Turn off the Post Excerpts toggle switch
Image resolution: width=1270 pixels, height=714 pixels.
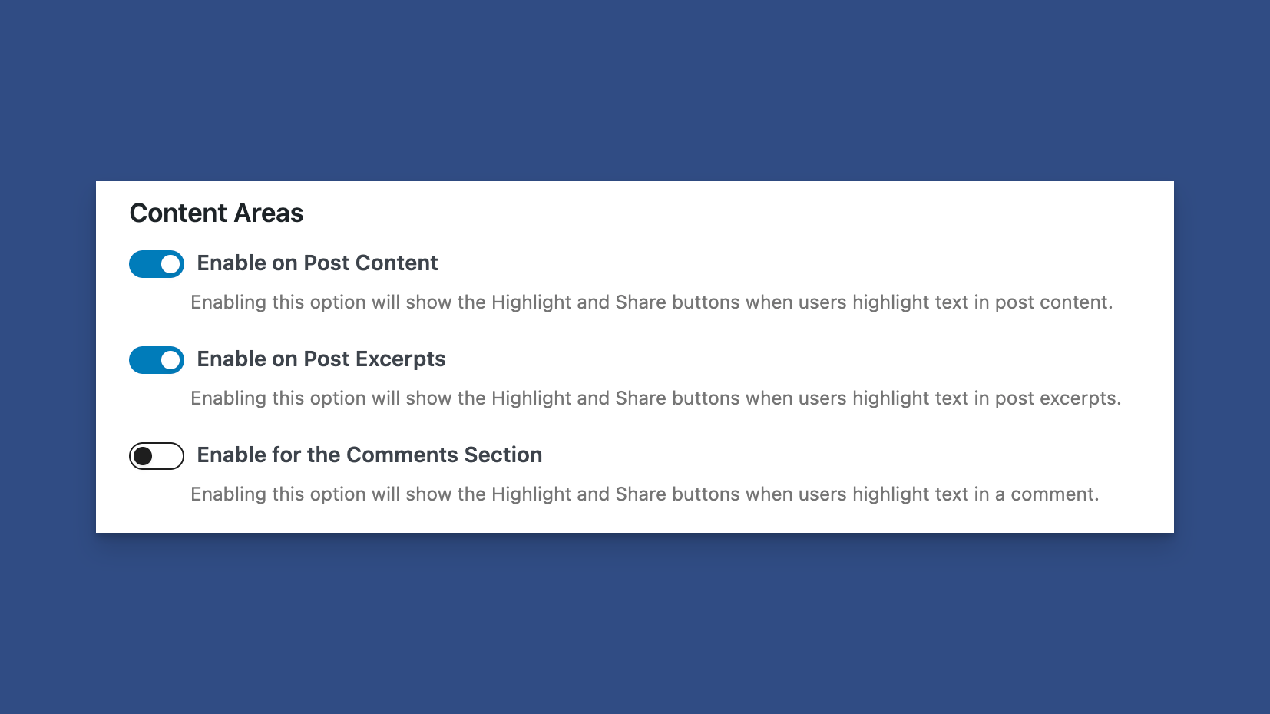(157, 360)
